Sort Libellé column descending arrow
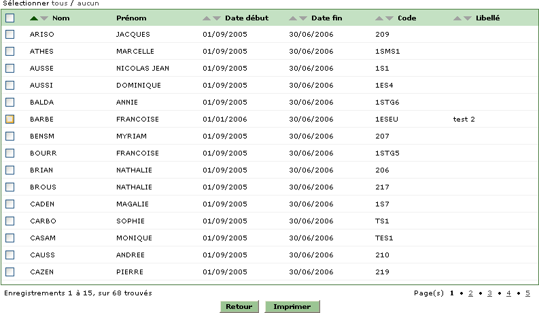Screen dimensions: 539x313 click(x=468, y=18)
